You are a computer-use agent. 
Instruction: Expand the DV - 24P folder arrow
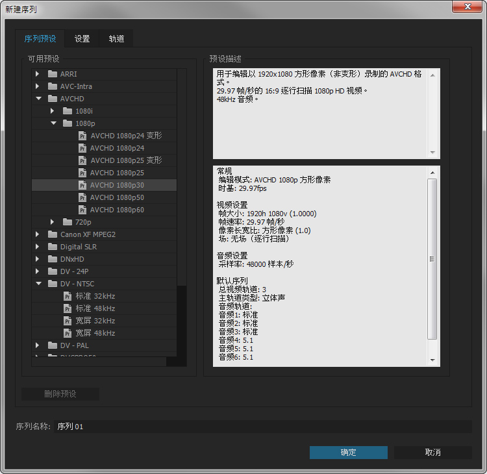pos(37,271)
